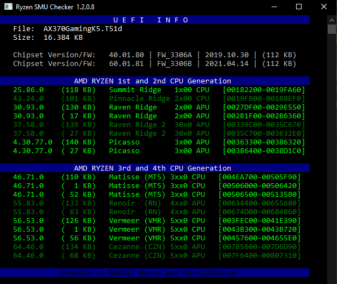Click the (139 KB) Raven Ridge 2 size value
This screenshot has height=284, width=337.
click(x=79, y=125)
